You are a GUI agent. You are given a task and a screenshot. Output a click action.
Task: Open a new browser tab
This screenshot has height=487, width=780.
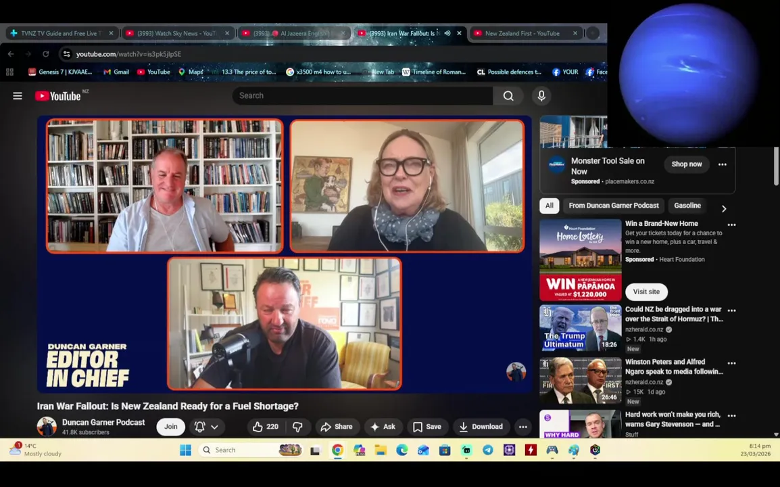pyautogui.click(x=592, y=33)
